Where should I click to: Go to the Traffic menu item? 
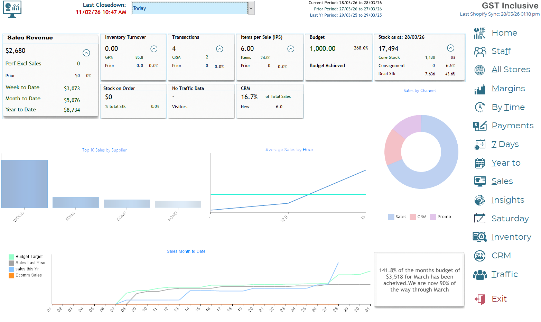(x=504, y=274)
